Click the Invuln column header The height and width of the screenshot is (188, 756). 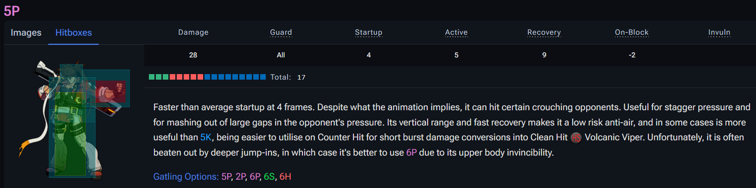(719, 32)
